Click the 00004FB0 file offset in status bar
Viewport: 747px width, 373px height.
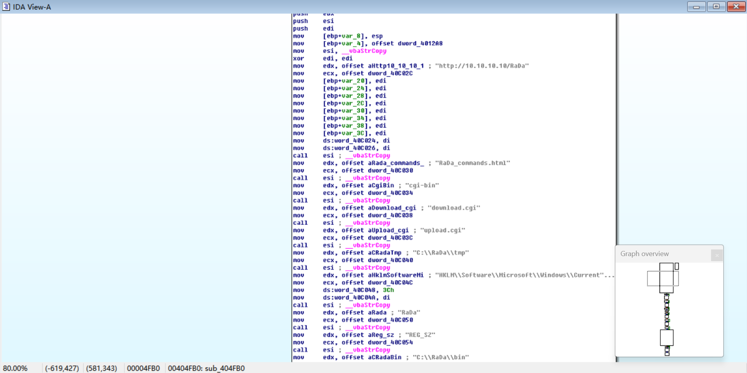click(143, 368)
